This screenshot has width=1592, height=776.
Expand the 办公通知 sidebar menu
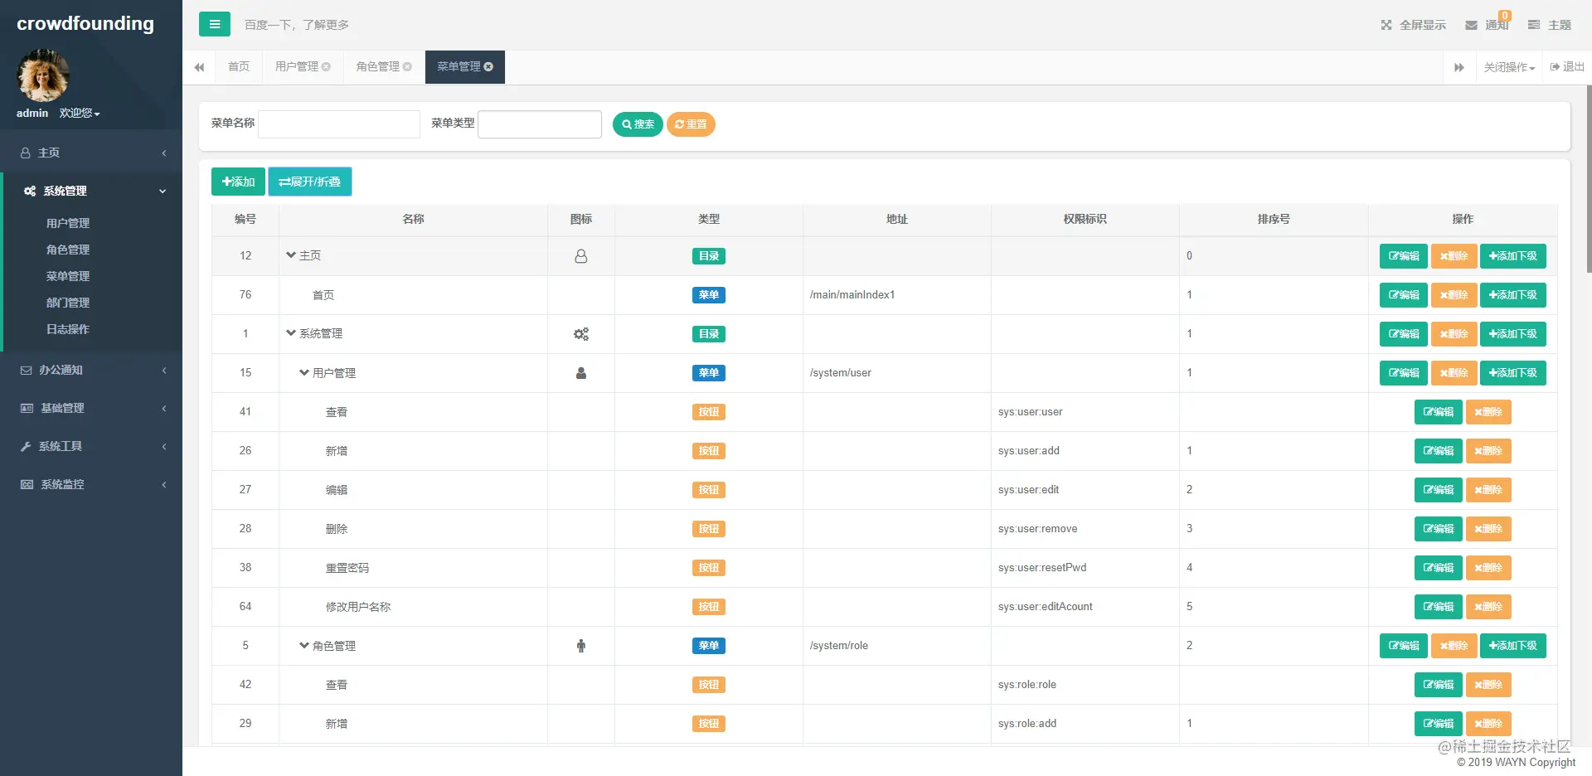91,370
